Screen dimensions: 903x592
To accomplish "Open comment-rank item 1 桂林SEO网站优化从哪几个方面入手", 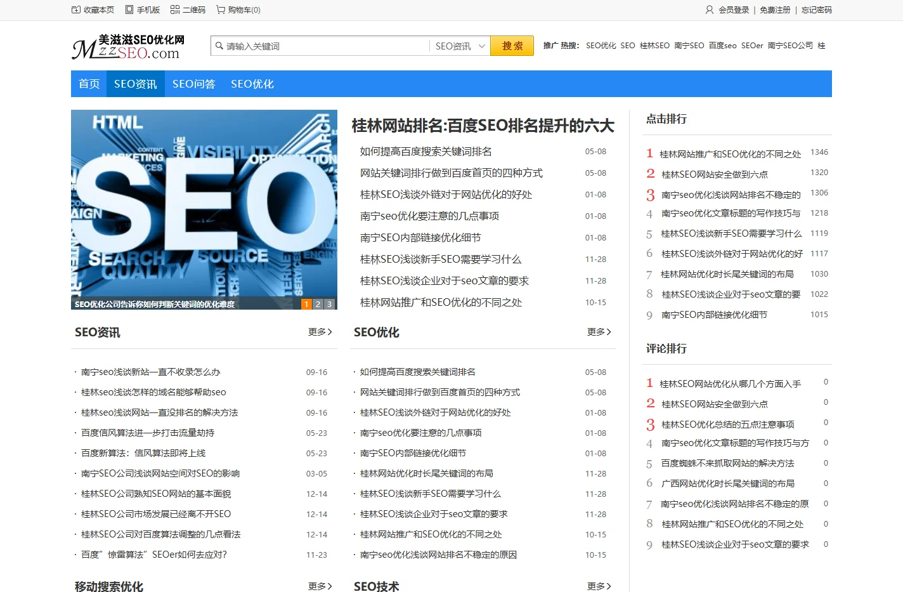I will coord(731,384).
